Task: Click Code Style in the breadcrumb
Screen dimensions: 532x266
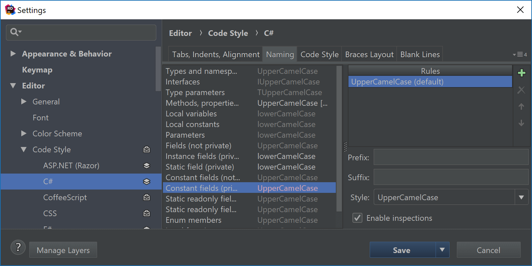Action: pyautogui.click(x=228, y=33)
